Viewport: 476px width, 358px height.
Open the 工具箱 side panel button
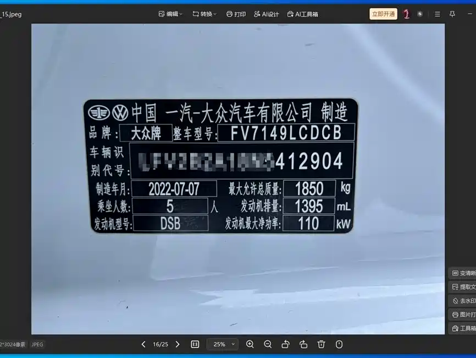click(463, 328)
